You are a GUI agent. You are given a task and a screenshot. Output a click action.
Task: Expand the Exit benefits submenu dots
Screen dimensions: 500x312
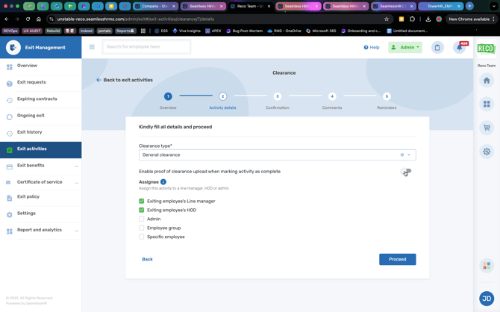[76, 166]
